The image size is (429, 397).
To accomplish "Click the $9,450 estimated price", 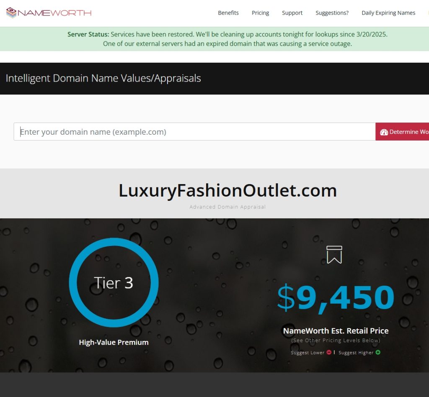I will click(336, 297).
